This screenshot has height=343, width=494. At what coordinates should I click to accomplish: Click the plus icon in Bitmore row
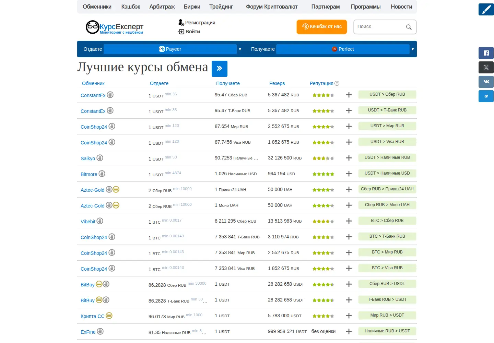click(x=349, y=174)
